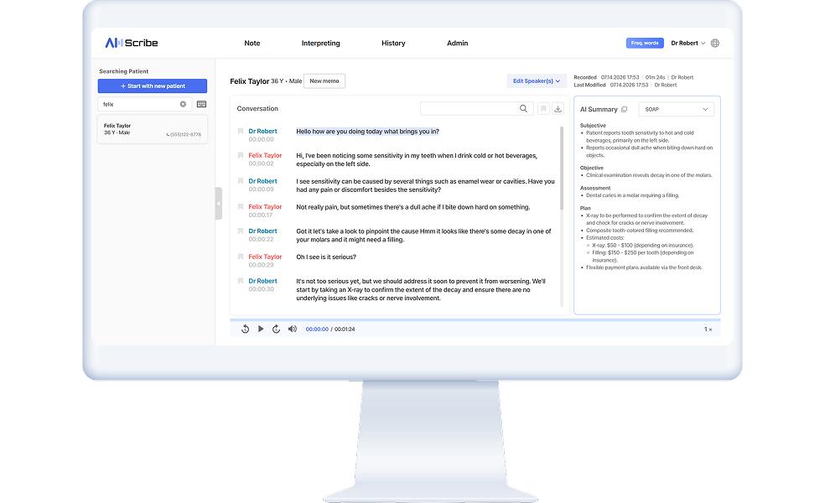Image resolution: width=825 pixels, height=503 pixels.
Task: Clear the felix search text
Action: tap(183, 104)
